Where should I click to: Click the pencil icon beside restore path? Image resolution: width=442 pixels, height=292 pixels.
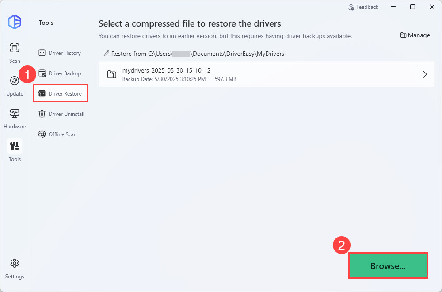[x=106, y=54]
